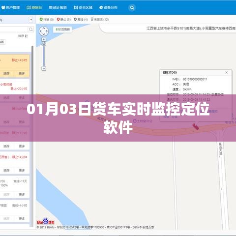Open the 统计报表 menu
This screenshot has width=236, height=236.
58,7
